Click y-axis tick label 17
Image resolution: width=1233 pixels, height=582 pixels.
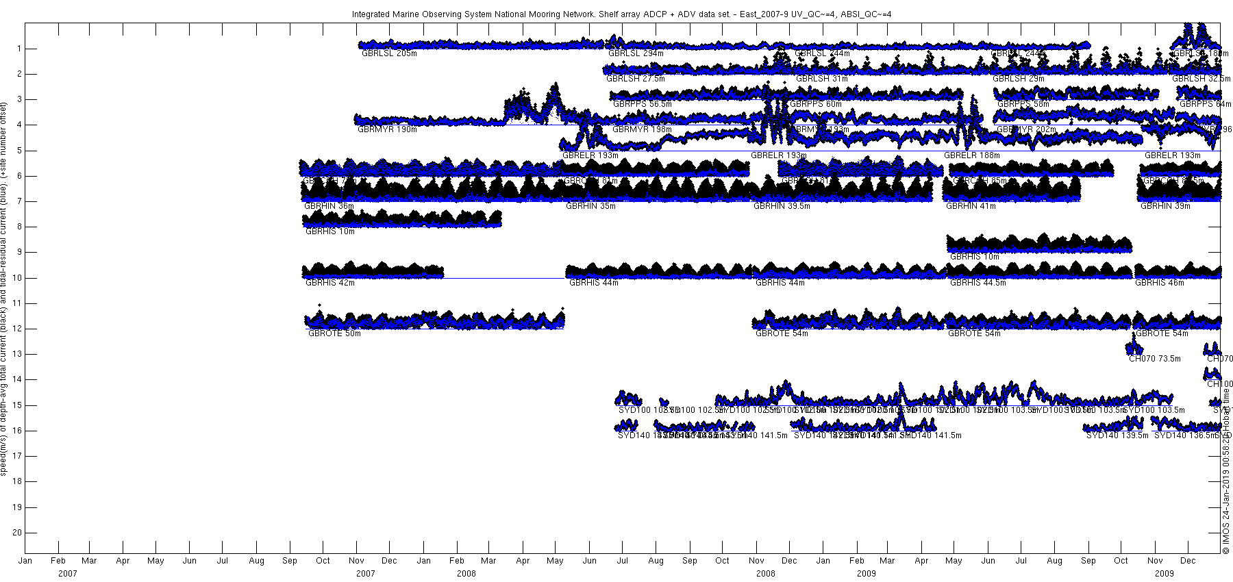pyautogui.click(x=16, y=456)
